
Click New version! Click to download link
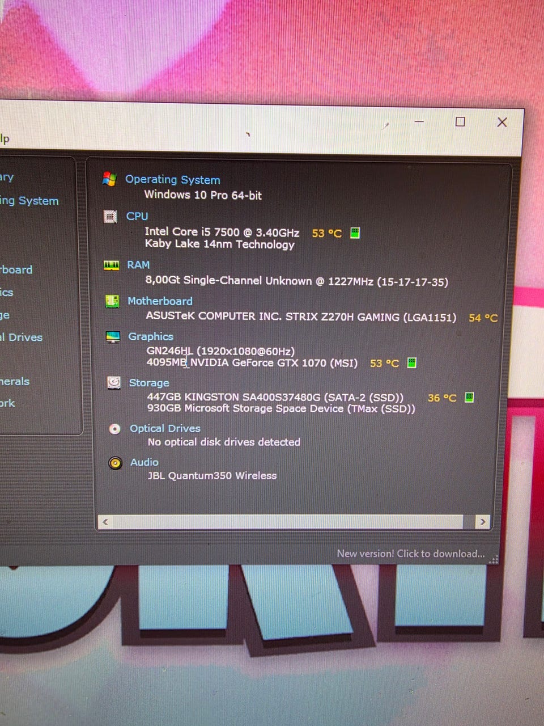pyautogui.click(x=411, y=554)
